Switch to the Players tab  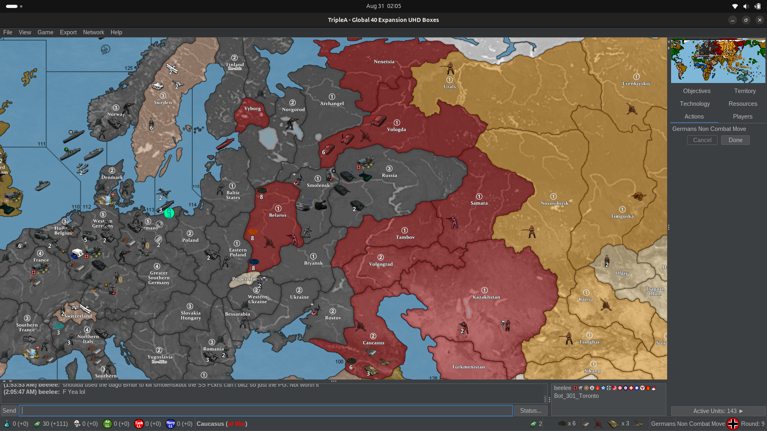(x=743, y=117)
